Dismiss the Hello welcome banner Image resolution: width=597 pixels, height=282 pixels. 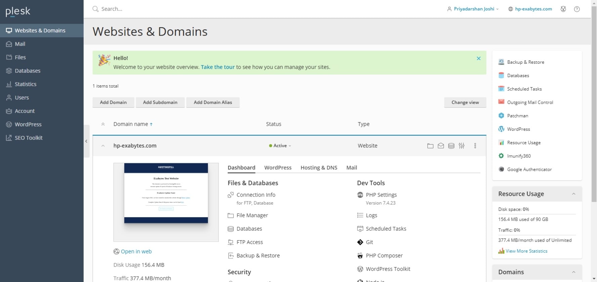pos(479,58)
